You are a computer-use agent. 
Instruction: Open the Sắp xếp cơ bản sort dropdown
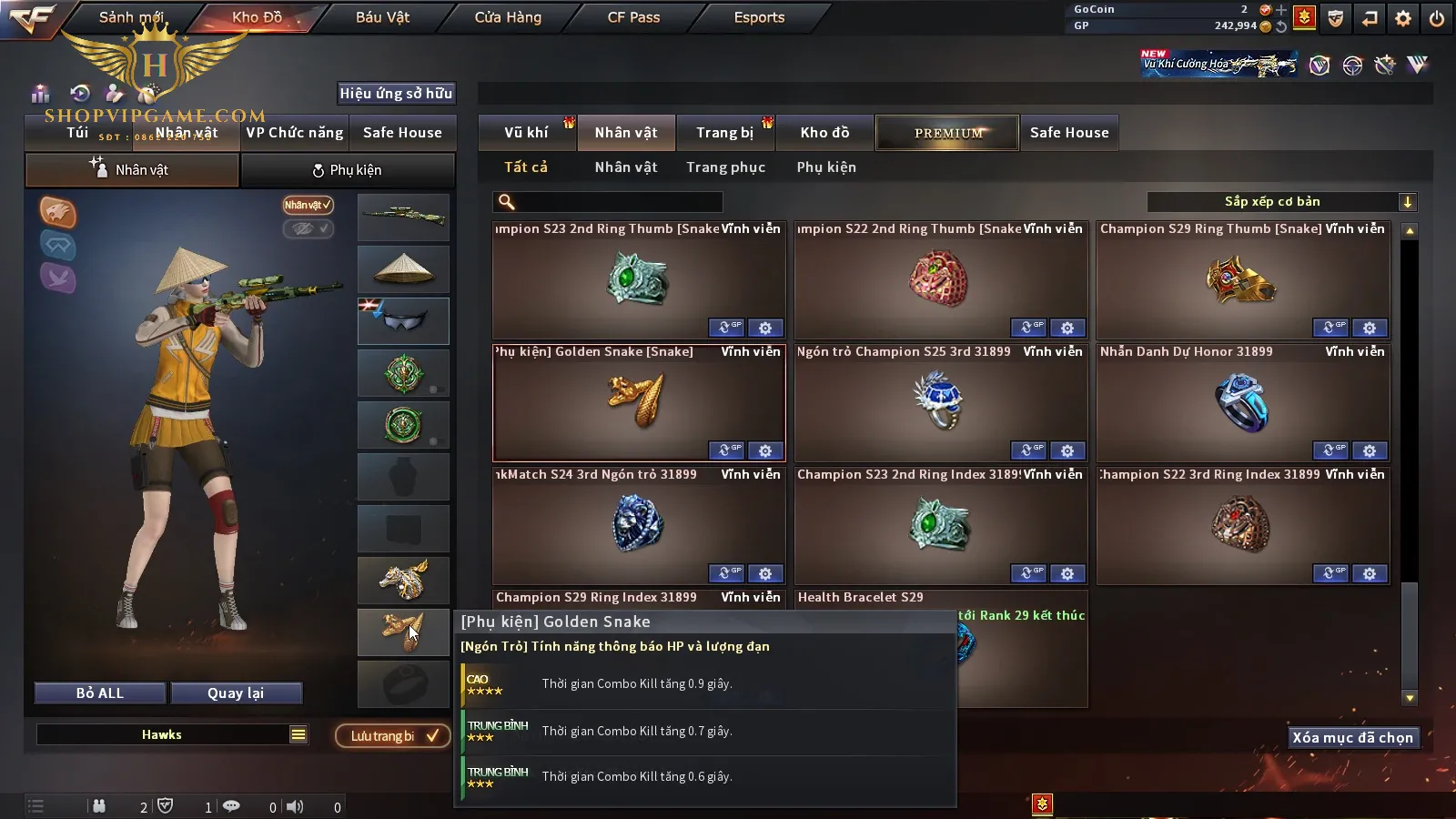[1281, 202]
